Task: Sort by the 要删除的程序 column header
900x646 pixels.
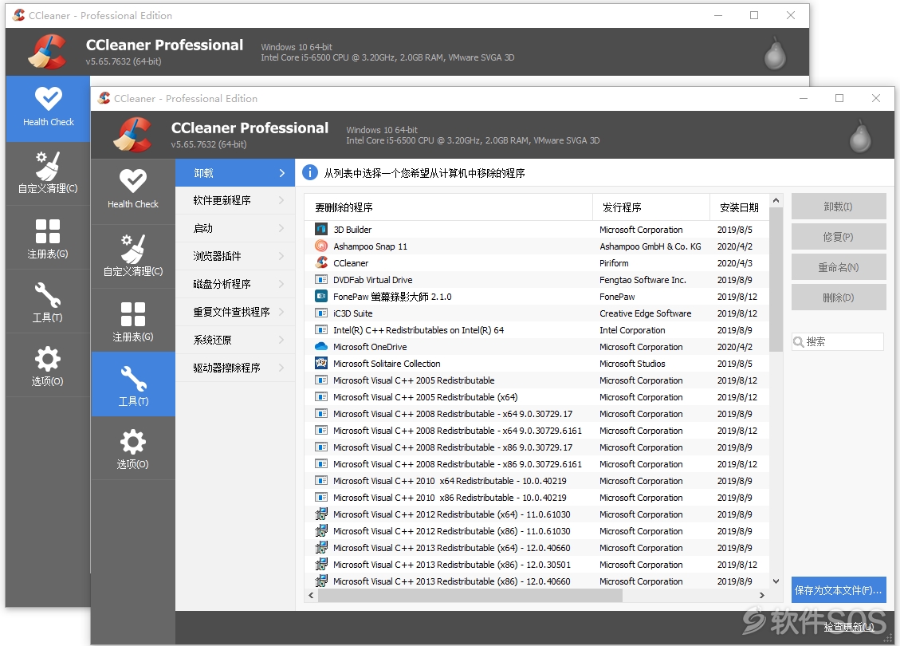Action: 448,207
